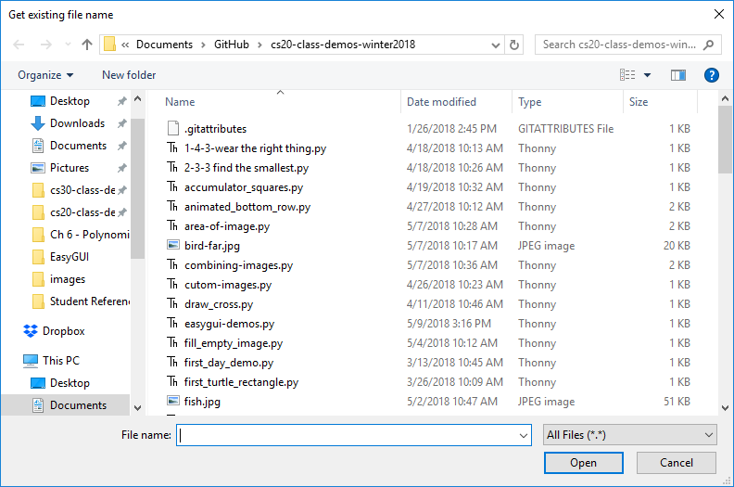Image resolution: width=734 pixels, height=487 pixels.
Task: Open the Organize dropdown menu
Action: click(44, 75)
